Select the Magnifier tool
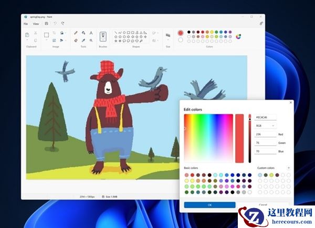The height and width of the screenshot is (228, 315). [x=91, y=40]
